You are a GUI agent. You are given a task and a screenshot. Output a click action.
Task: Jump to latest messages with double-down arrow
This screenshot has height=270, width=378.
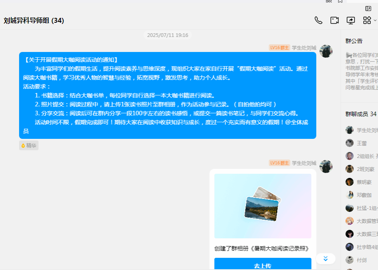[326, 259]
